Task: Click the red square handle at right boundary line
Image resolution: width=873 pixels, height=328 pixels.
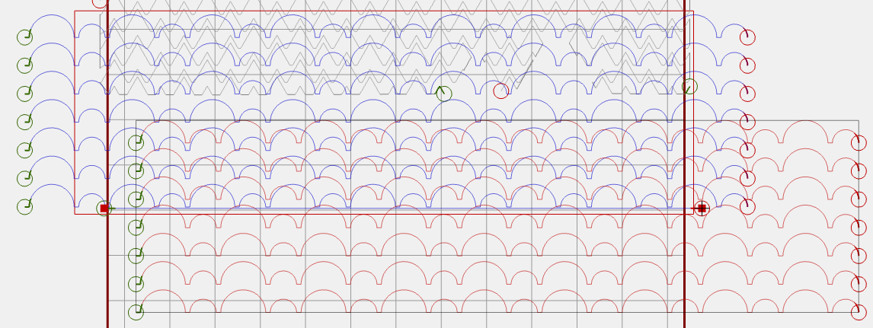Action: (702, 208)
